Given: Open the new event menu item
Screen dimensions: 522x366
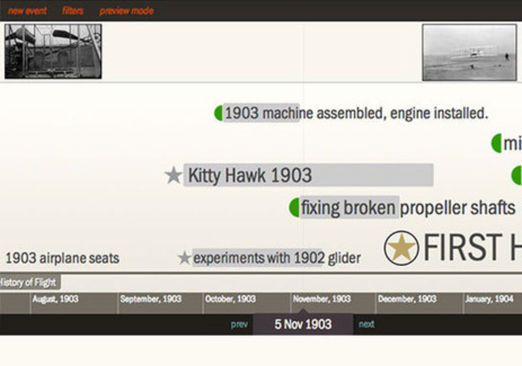Looking at the screenshot, I should click(x=27, y=11).
